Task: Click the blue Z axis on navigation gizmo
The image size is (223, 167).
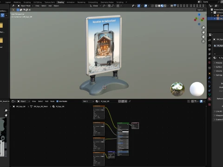Action: coord(199,14)
